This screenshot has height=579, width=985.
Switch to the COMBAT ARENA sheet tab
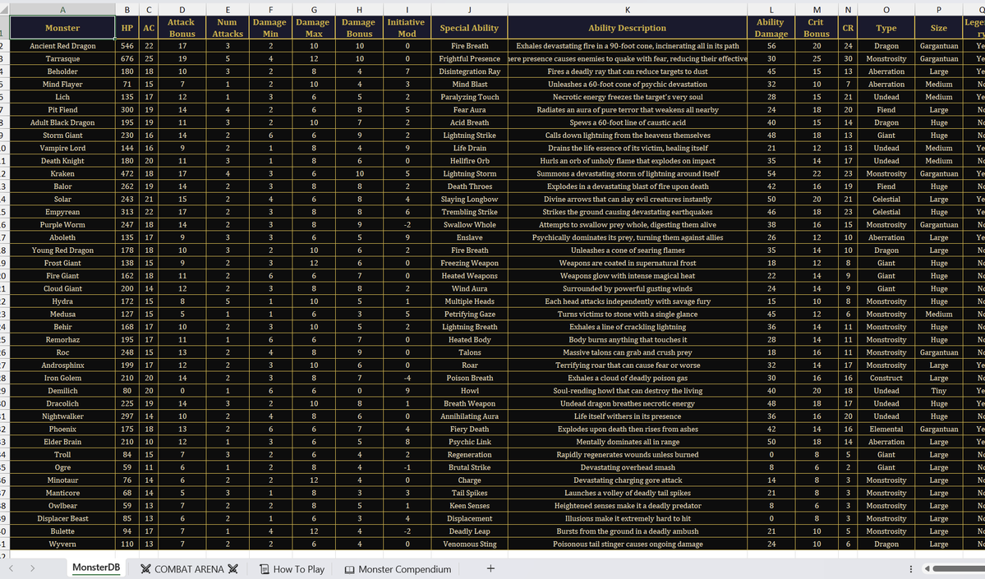[x=189, y=569]
